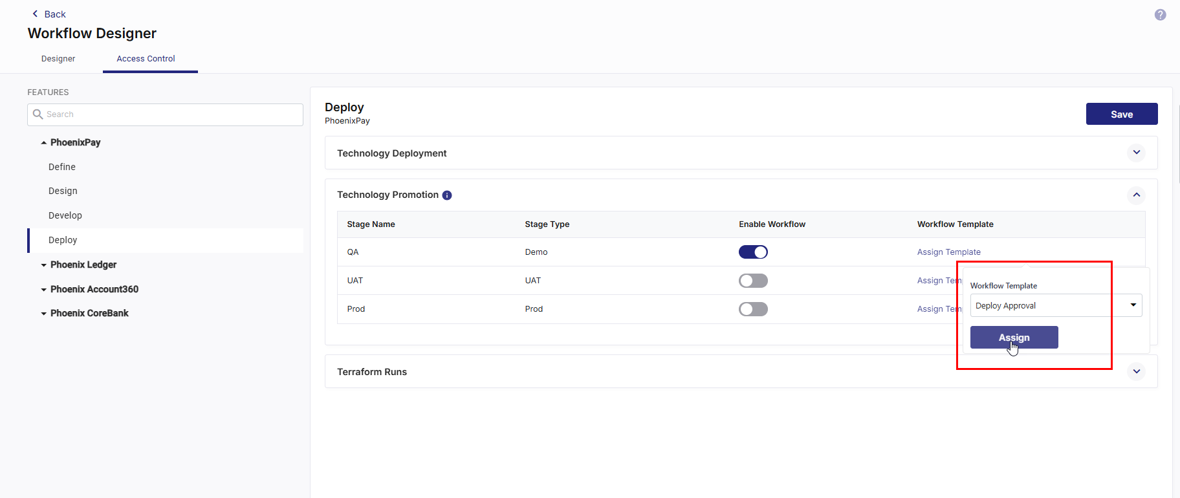This screenshot has height=498, width=1180.
Task: Expand the Phoenix CoreBank node
Action: 44,314
